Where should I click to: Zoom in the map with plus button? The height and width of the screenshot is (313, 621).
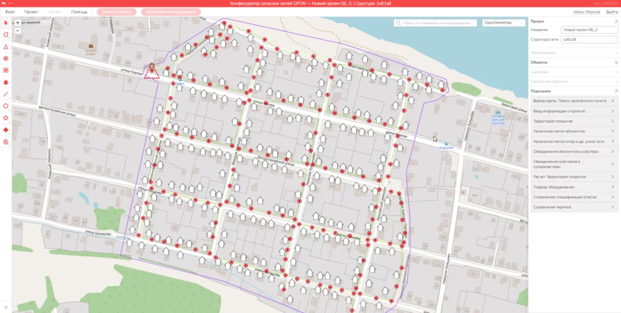click(x=18, y=23)
